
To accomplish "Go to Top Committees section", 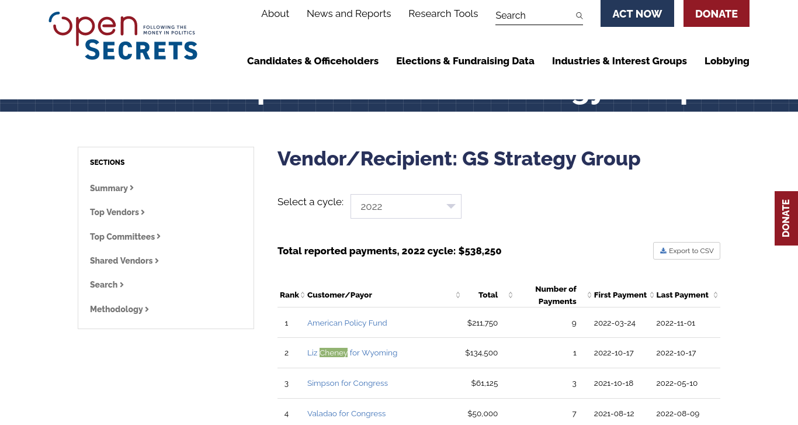I will pyautogui.click(x=125, y=237).
